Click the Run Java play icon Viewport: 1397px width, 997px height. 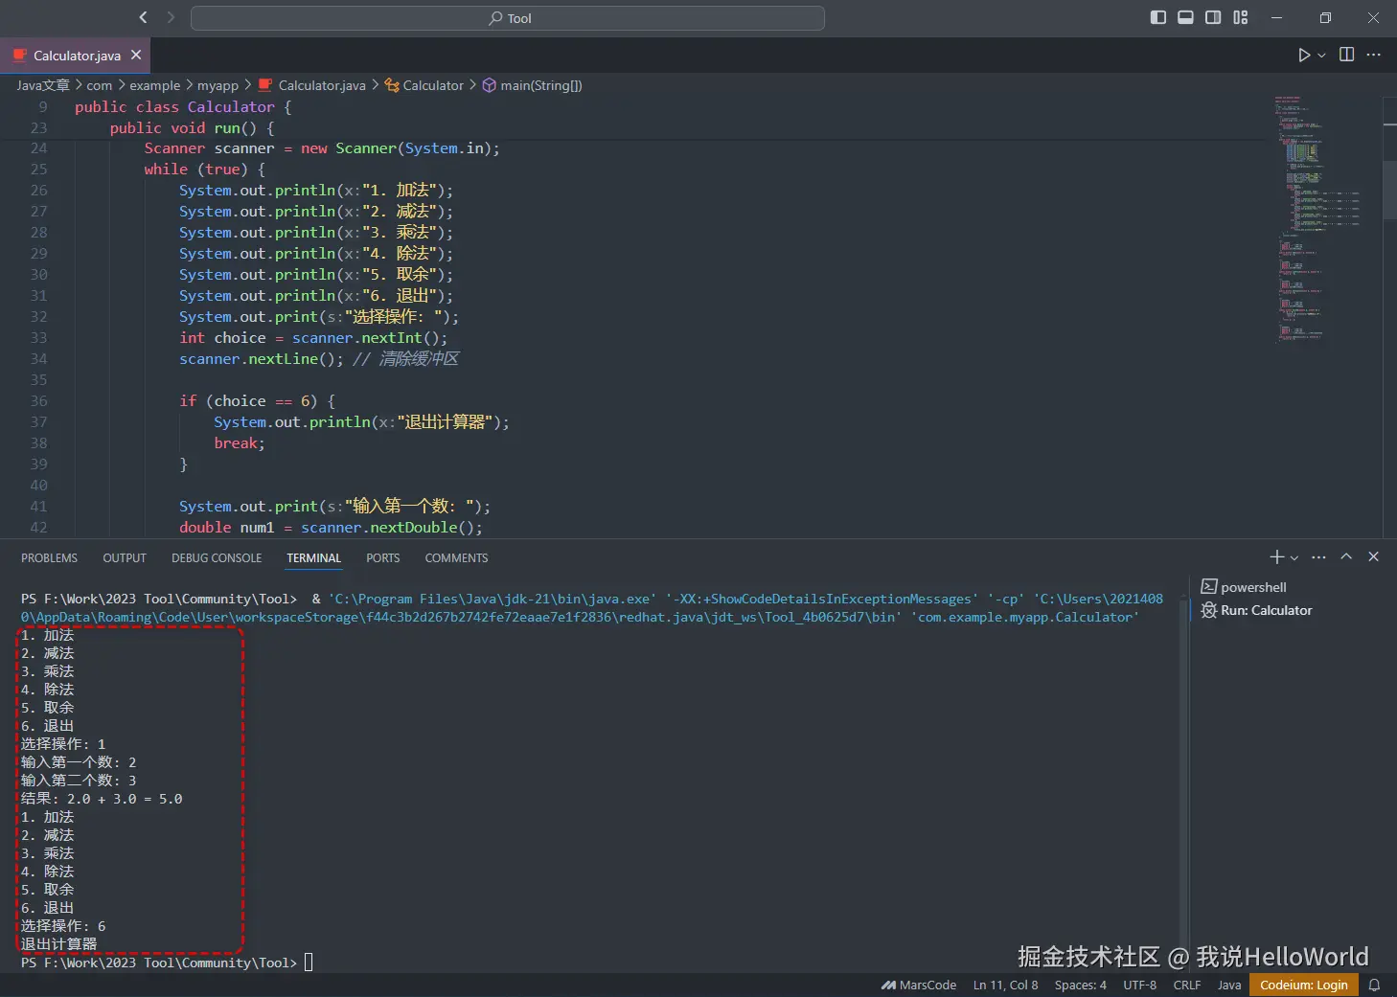[1303, 55]
